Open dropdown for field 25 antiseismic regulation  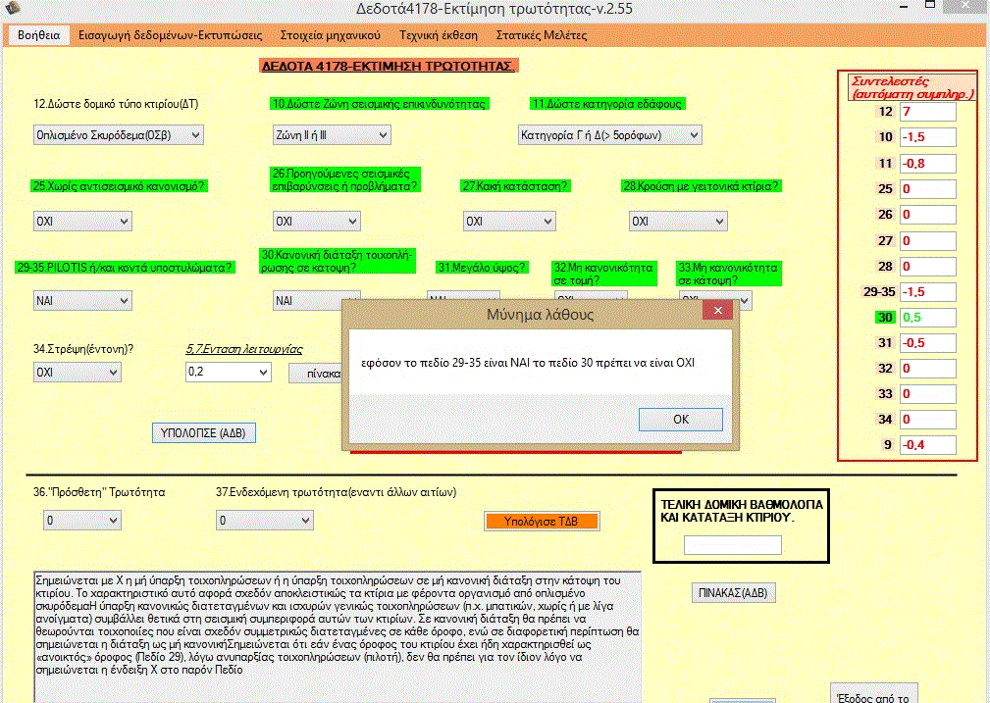click(x=122, y=222)
